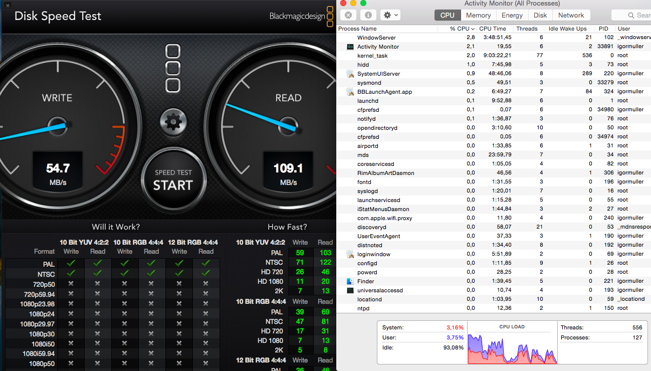Viewport: 651px width, 371px height.
Task: Switch to the Memory tab
Action: point(478,15)
